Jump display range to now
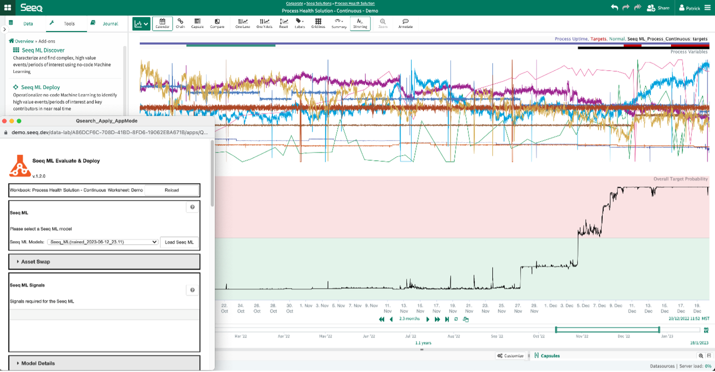Viewport: 715px width, 372px height. 447,319
